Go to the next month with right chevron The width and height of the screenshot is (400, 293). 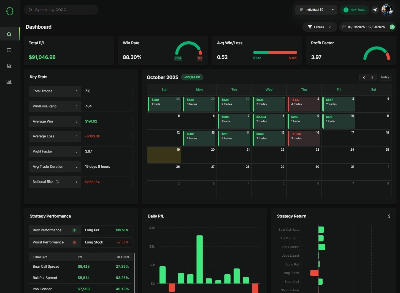pyautogui.click(x=372, y=77)
